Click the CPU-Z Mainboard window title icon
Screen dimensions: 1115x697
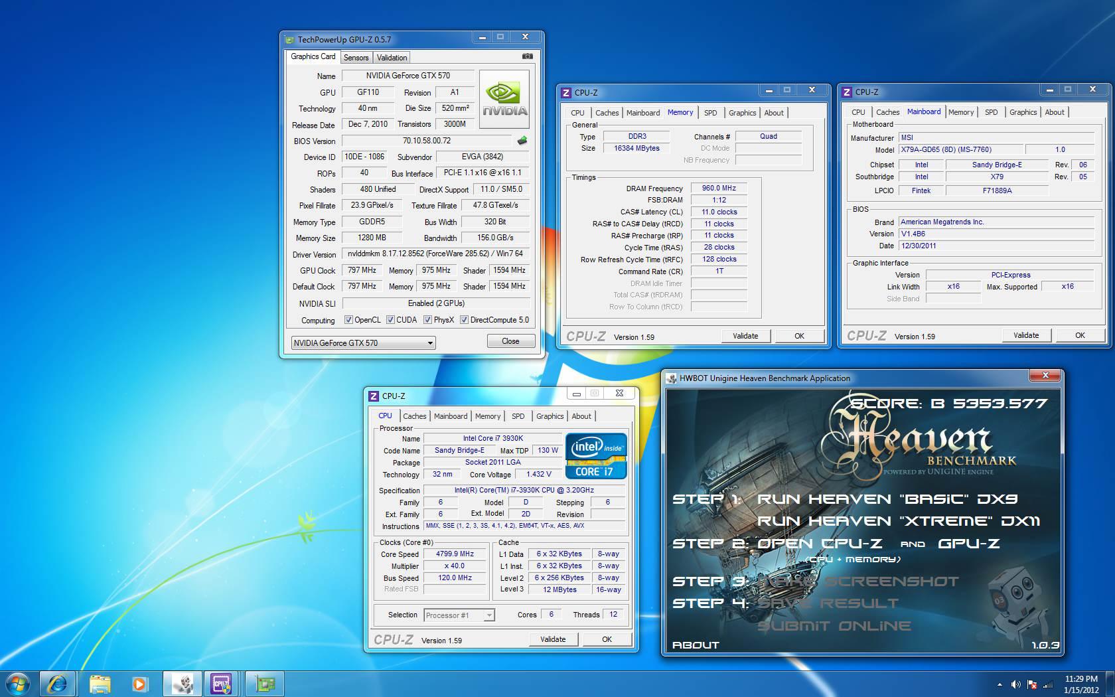pos(847,92)
